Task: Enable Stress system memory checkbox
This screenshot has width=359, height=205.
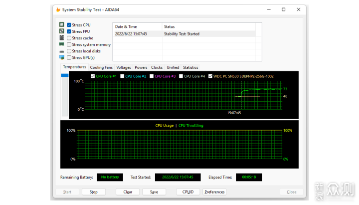Action: click(x=69, y=44)
